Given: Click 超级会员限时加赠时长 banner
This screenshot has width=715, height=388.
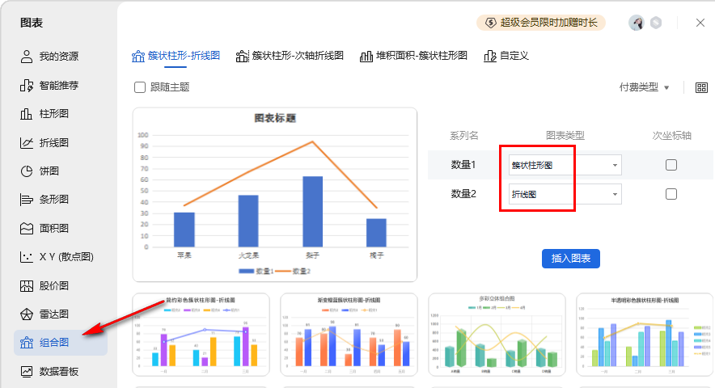Looking at the screenshot, I should tap(541, 23).
